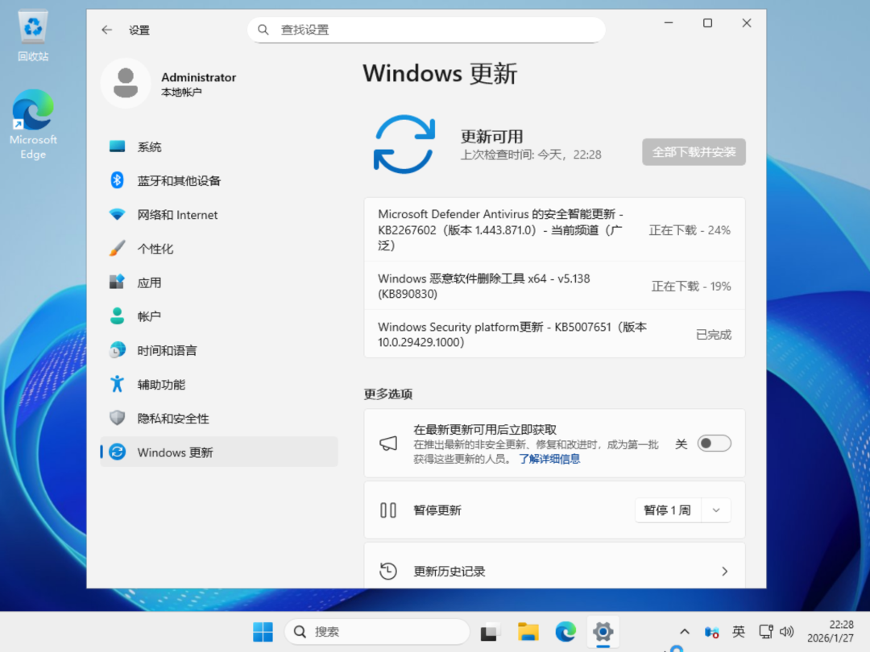Click the back arrow in Settings header
This screenshot has width=870, height=652.
[x=107, y=30]
